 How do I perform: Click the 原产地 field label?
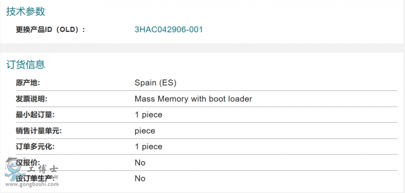28,83
